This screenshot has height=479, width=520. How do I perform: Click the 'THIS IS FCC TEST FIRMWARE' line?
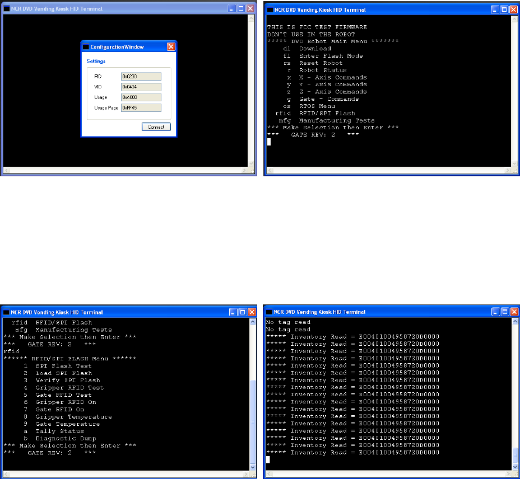[x=317, y=27]
